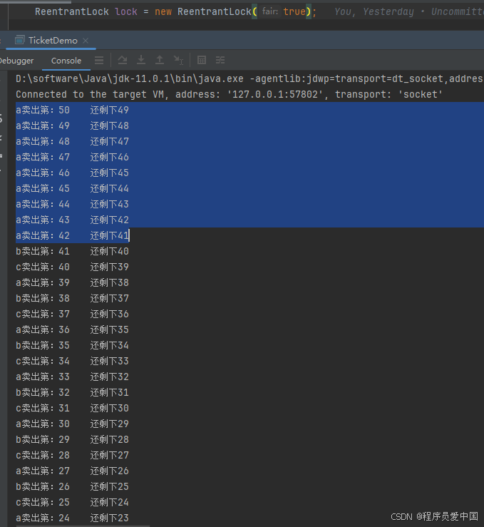Screen dimensions: 484x527
Task: Click console line 'a卖出第: 43 还剩下42'
Action: [72, 220]
